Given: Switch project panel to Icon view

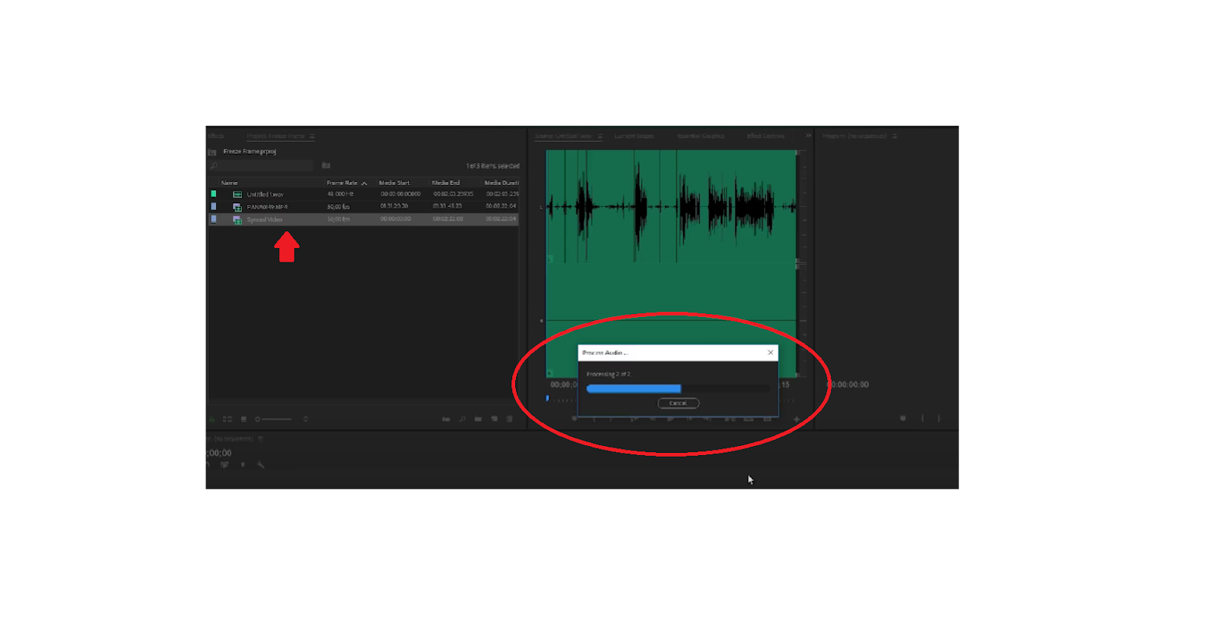Looking at the screenshot, I should pos(228,419).
